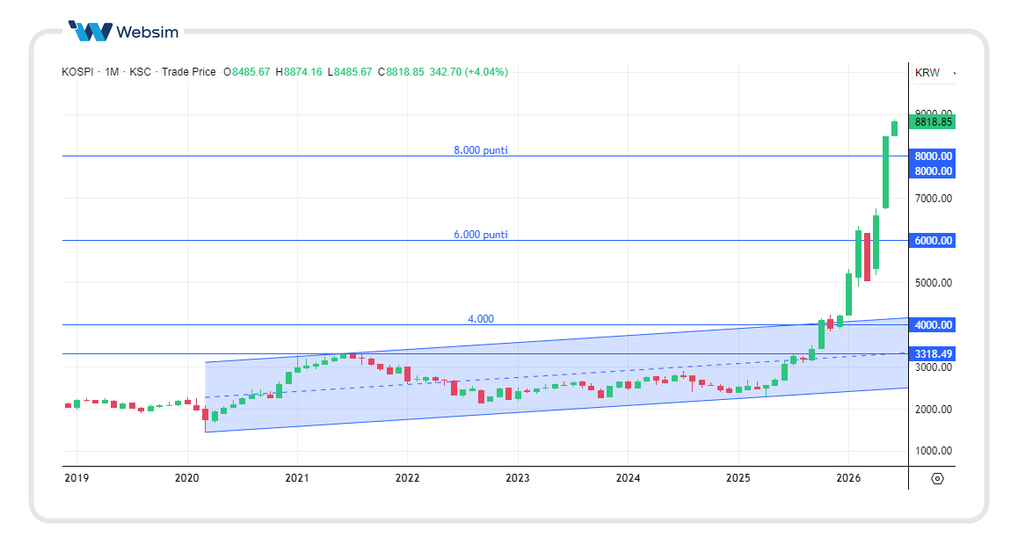
Task: Click the KSC exchange label
Action: (x=141, y=72)
